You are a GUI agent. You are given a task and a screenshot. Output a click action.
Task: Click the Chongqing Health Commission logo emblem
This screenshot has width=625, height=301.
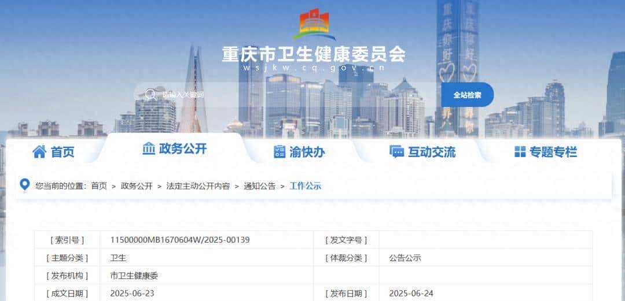pos(314,24)
